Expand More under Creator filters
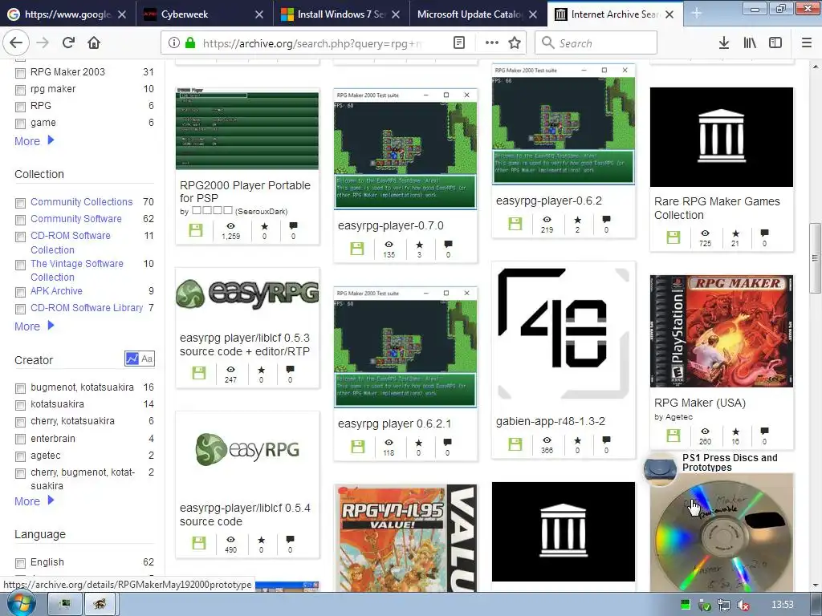 35,501
